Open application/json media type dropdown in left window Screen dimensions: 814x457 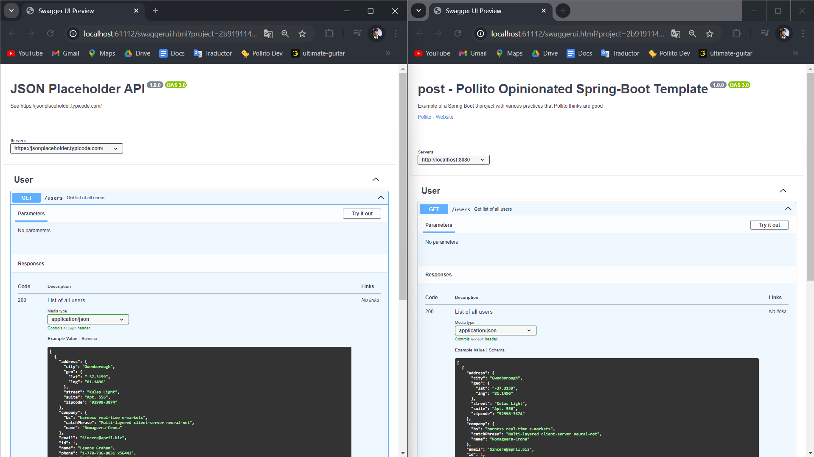point(88,319)
